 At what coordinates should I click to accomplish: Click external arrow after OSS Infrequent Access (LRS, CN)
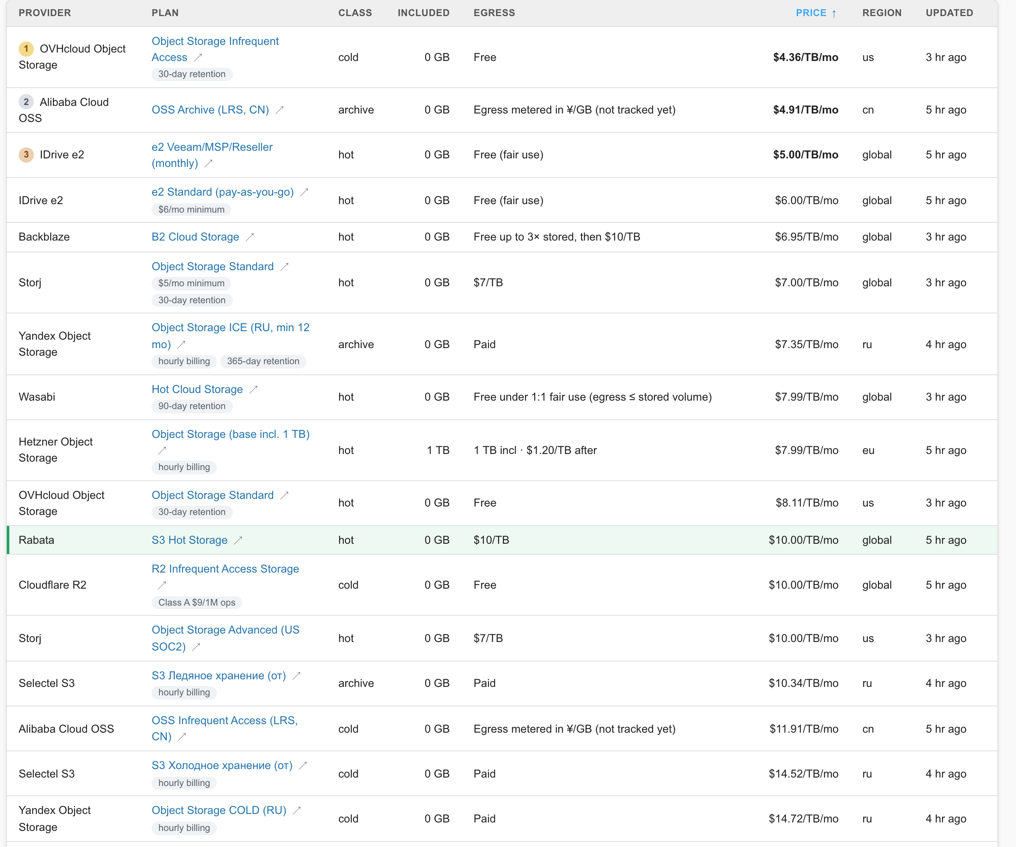pos(182,737)
